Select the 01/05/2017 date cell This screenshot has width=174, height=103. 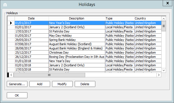(x=31, y=36)
